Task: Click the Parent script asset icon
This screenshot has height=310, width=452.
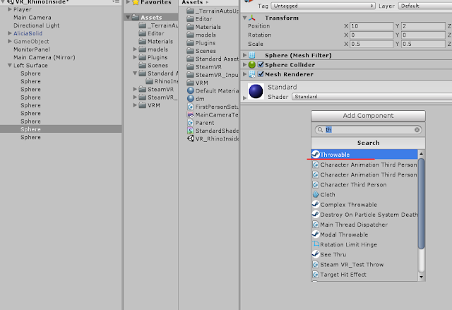Action: 190,123
